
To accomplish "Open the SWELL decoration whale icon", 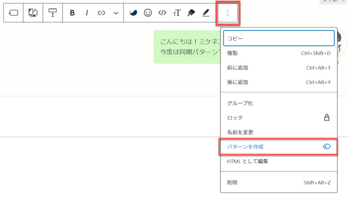I will pos(133,13).
